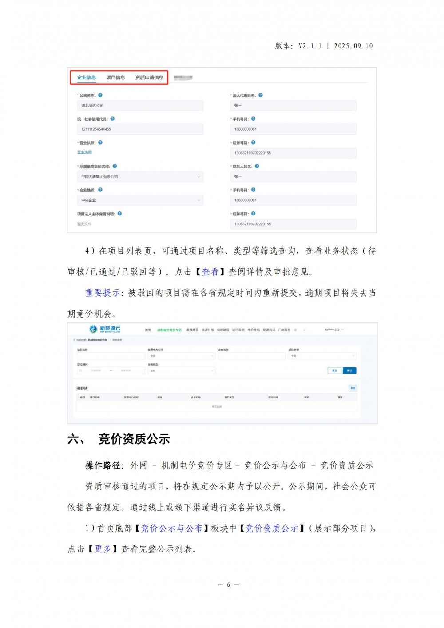Image resolution: width=444 pixels, height=628 pixels.
Task: Click the 法人代表姓名 field
Action: [x=293, y=106]
